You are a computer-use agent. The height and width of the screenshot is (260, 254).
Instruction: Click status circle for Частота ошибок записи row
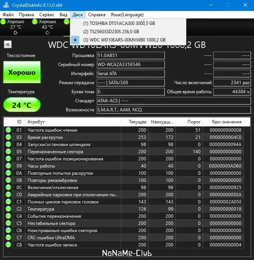(x=8, y=245)
